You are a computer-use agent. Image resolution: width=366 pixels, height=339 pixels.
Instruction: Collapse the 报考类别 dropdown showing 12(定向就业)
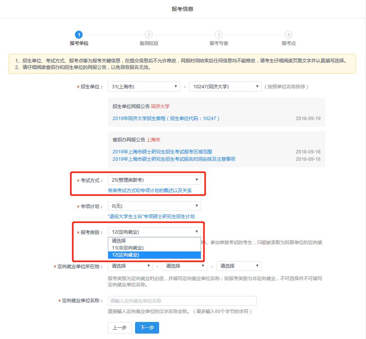(154, 232)
